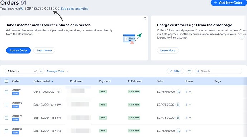
Task: Click Learn More on charge customers card
Action: pyautogui.click(x=168, y=50)
